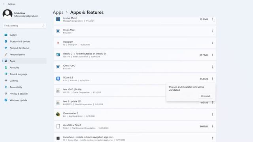This screenshot has width=253, height=142.
Task: Open more options for Locus Map
Action: point(212,138)
